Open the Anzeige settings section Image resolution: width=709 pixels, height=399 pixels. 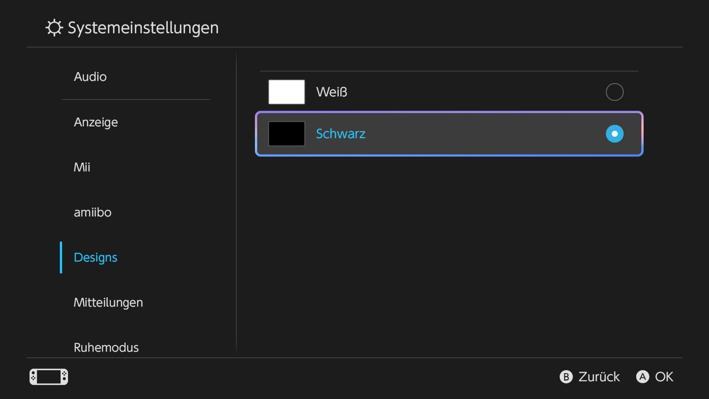(96, 122)
